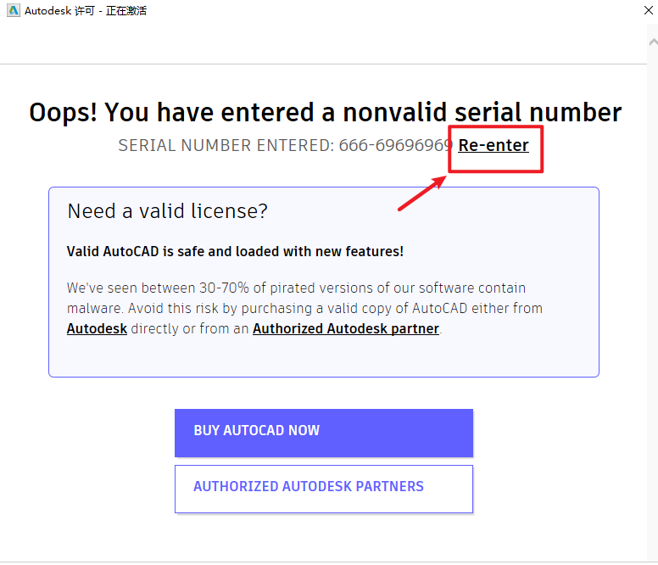
Task: Click empty space in the title bar
Action: [382, 11]
